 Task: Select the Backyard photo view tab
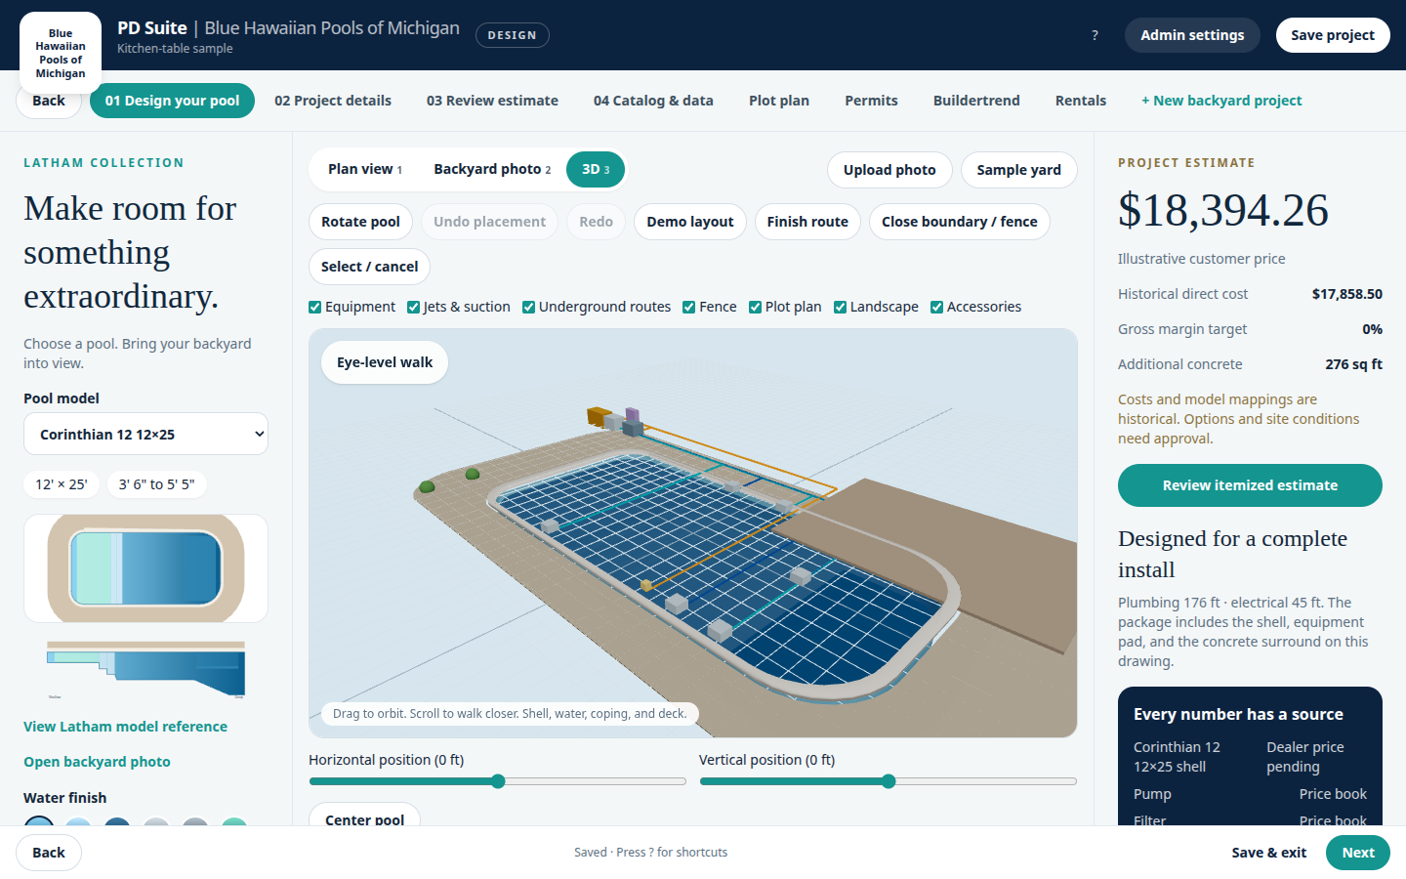[x=492, y=169]
